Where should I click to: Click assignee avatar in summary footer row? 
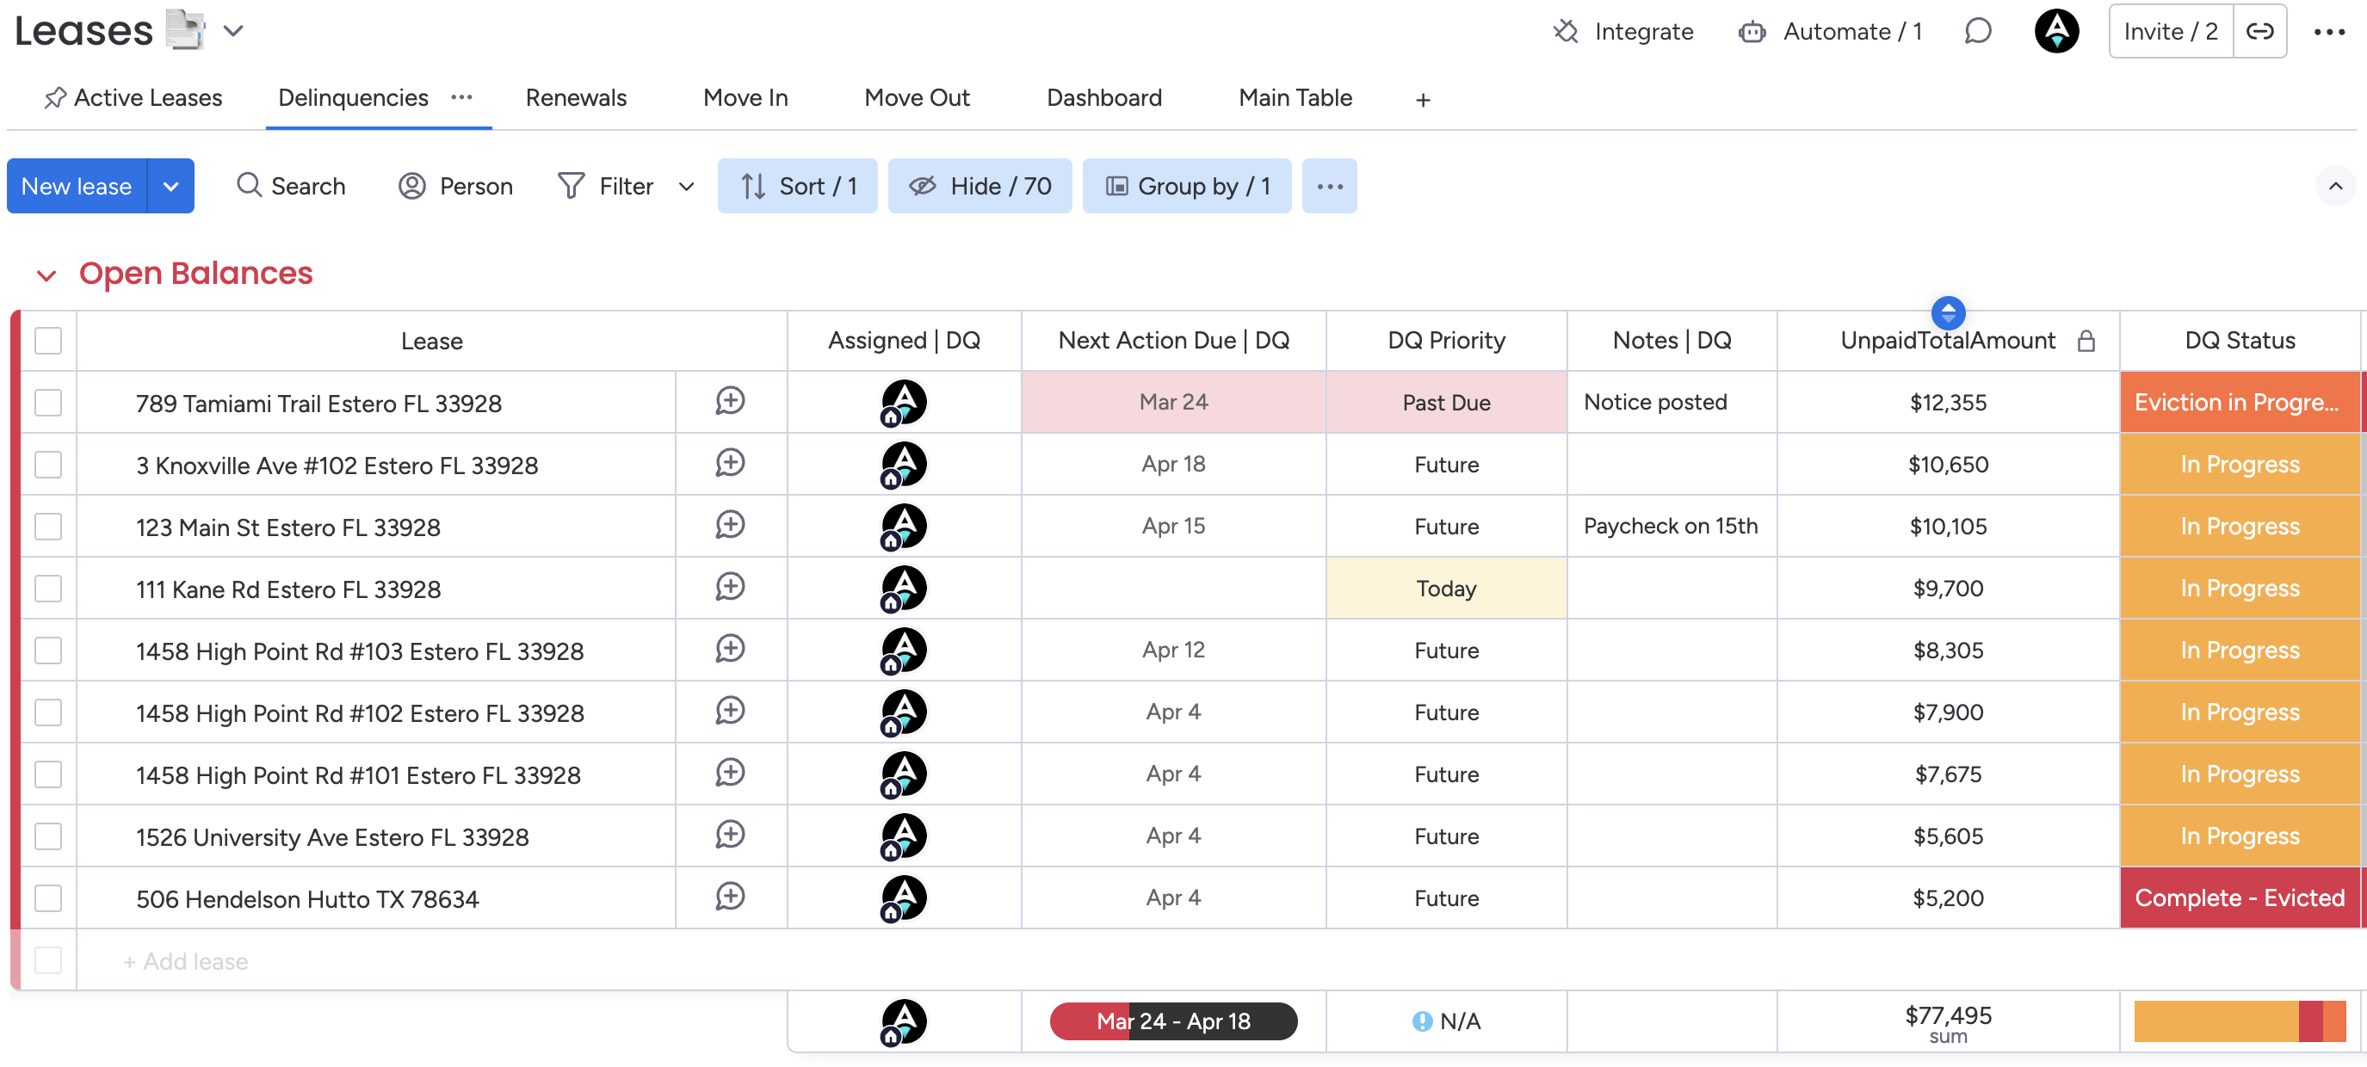click(903, 1022)
